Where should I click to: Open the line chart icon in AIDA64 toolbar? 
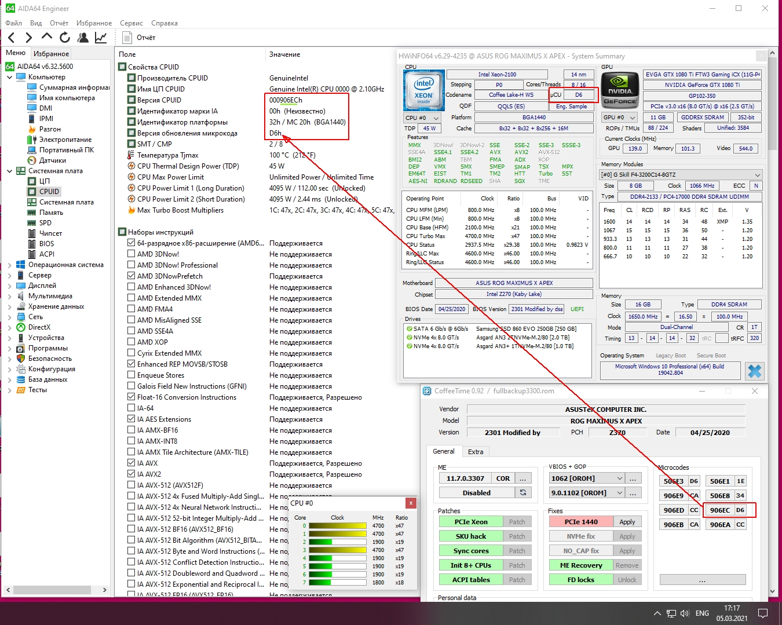tap(101, 38)
